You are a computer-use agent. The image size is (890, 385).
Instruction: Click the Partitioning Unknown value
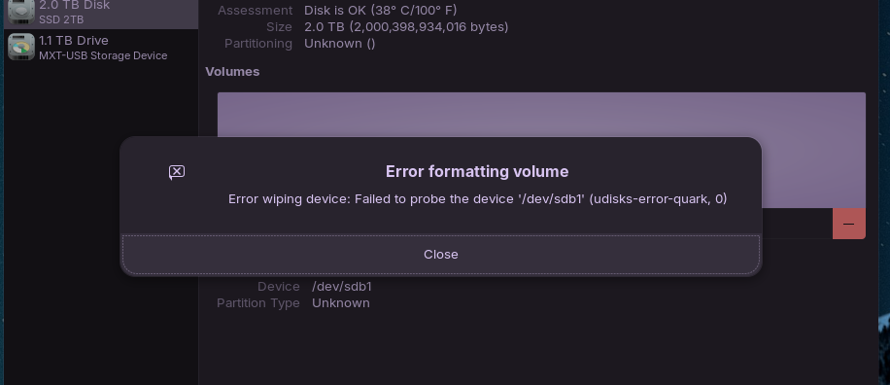(339, 43)
